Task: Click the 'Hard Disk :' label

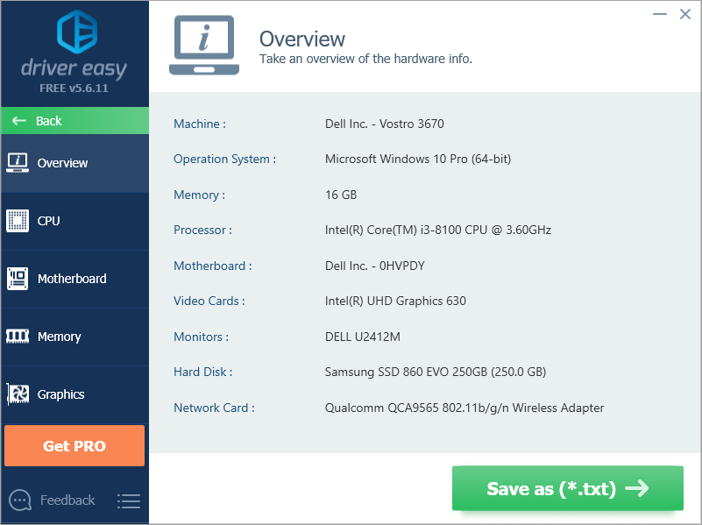Action: click(202, 372)
